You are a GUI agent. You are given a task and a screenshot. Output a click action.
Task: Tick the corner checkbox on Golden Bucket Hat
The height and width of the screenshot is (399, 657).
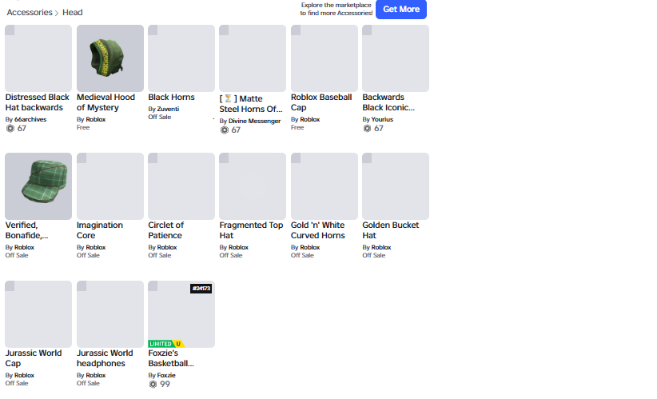tap(367, 158)
